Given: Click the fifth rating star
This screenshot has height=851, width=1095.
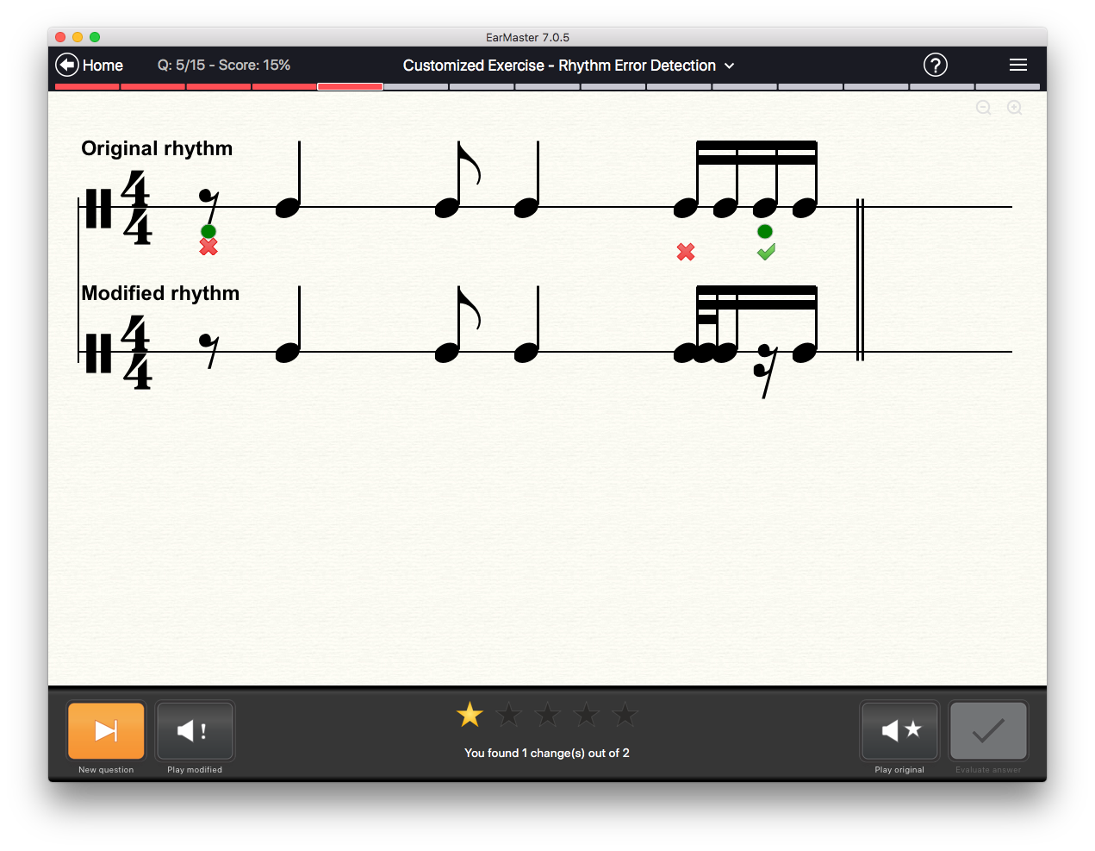Looking at the screenshot, I should pos(625,714).
